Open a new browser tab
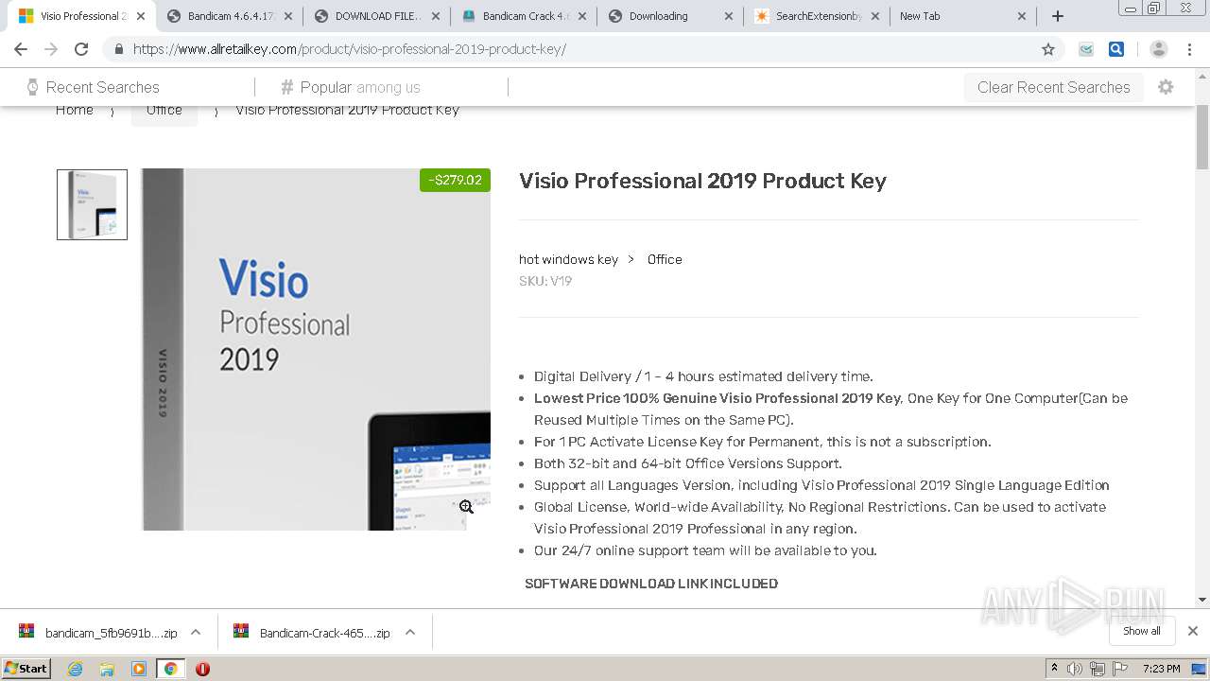The height and width of the screenshot is (681, 1210). [x=1058, y=16]
